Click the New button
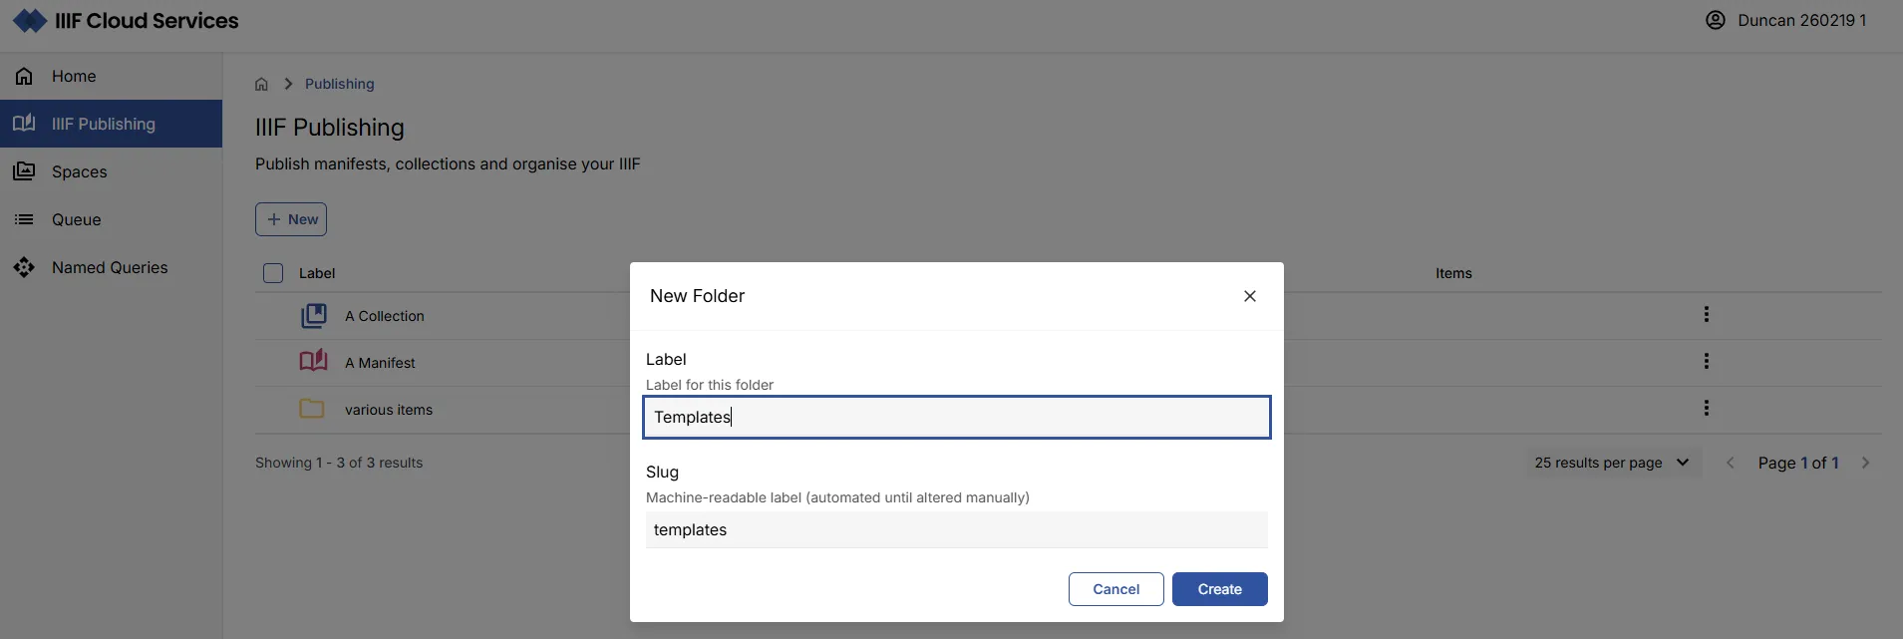Screen dimensions: 1903x639 coord(291,219)
